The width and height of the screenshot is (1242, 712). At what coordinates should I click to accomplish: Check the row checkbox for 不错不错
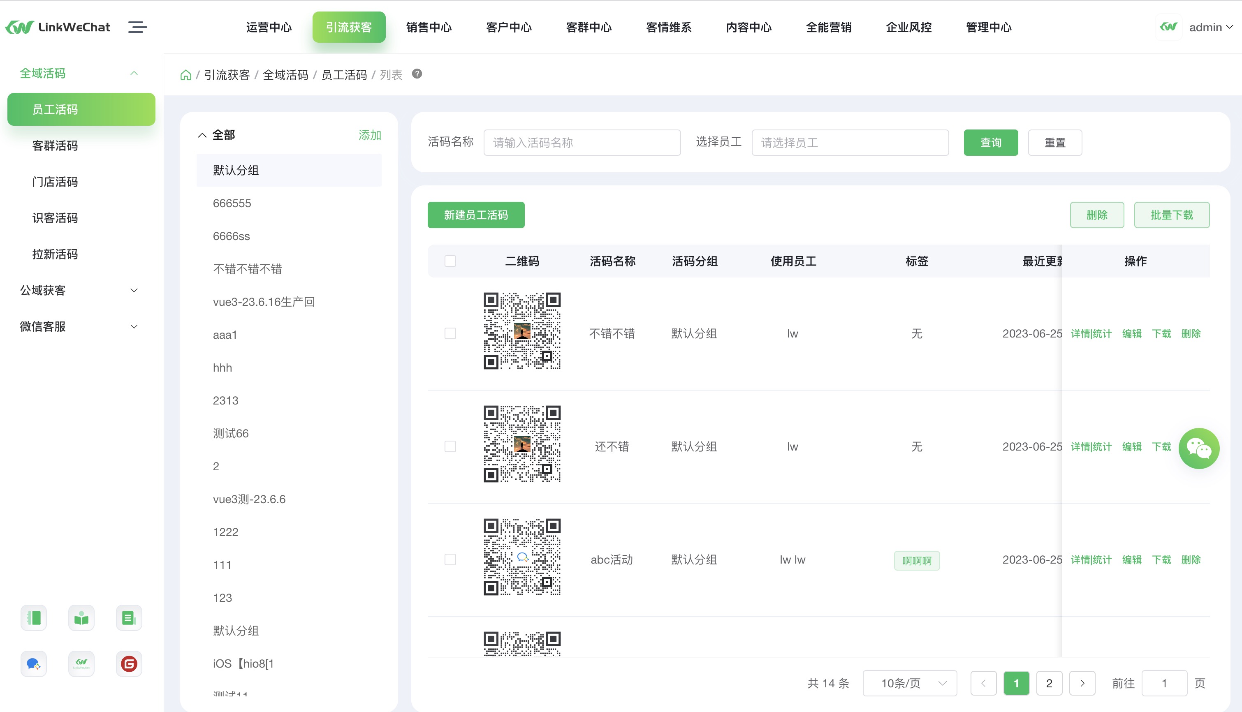tap(450, 333)
